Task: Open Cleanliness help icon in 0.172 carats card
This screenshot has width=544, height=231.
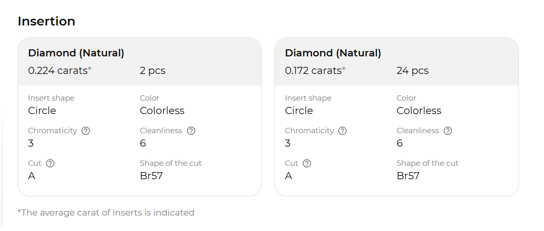Action: coord(448,131)
